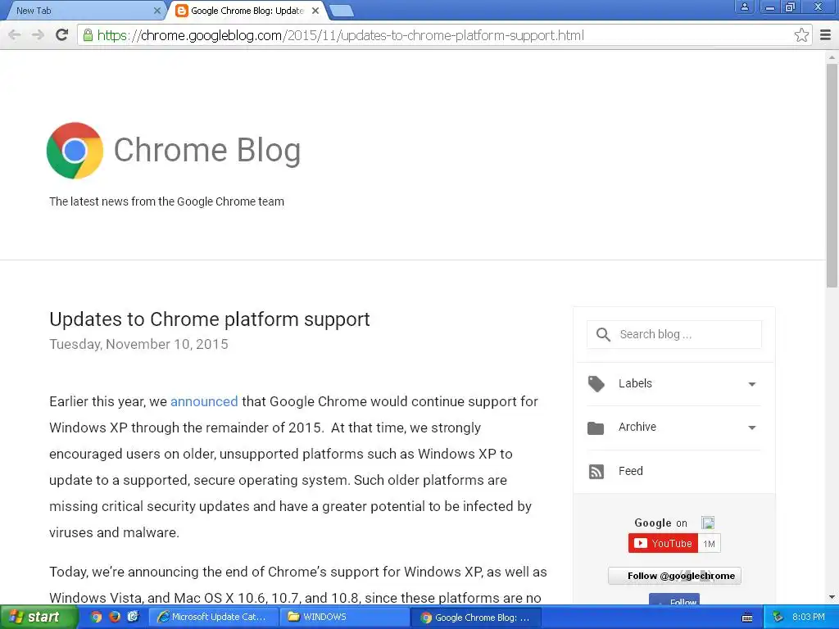
Task: Click the YouTube subscribe button
Action: 663,544
